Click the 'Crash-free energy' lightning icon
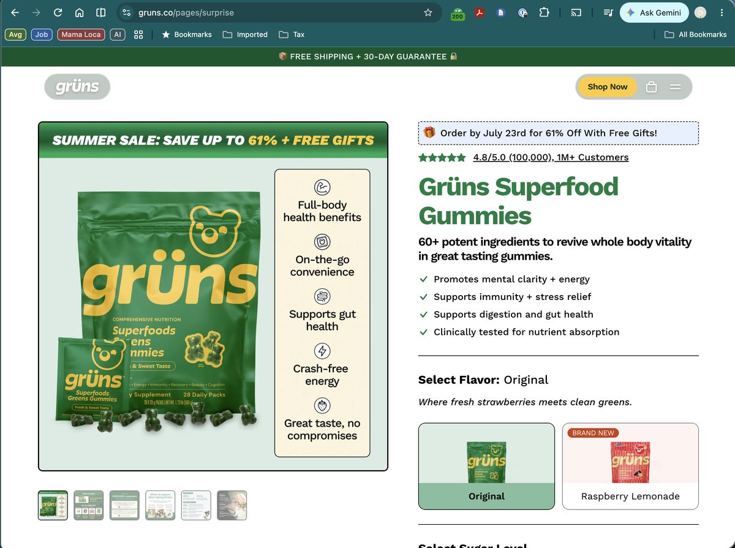 pyautogui.click(x=322, y=351)
